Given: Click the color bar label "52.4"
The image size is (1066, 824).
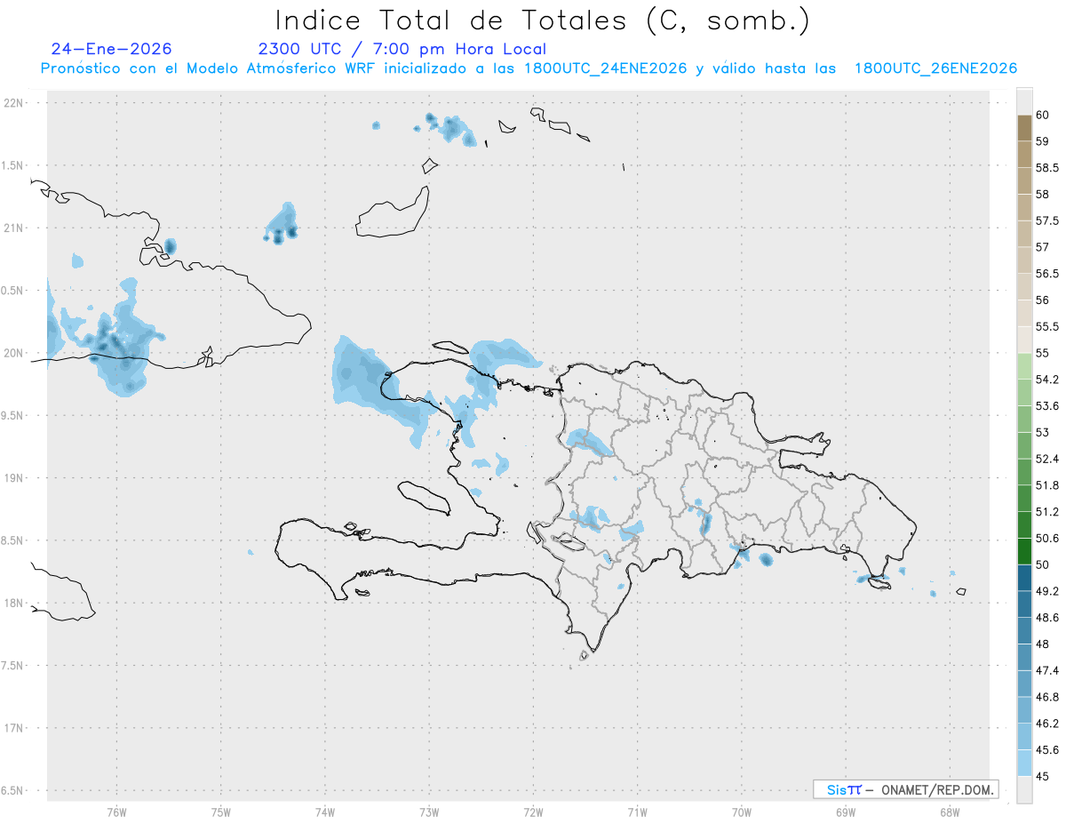Looking at the screenshot, I should [1047, 459].
